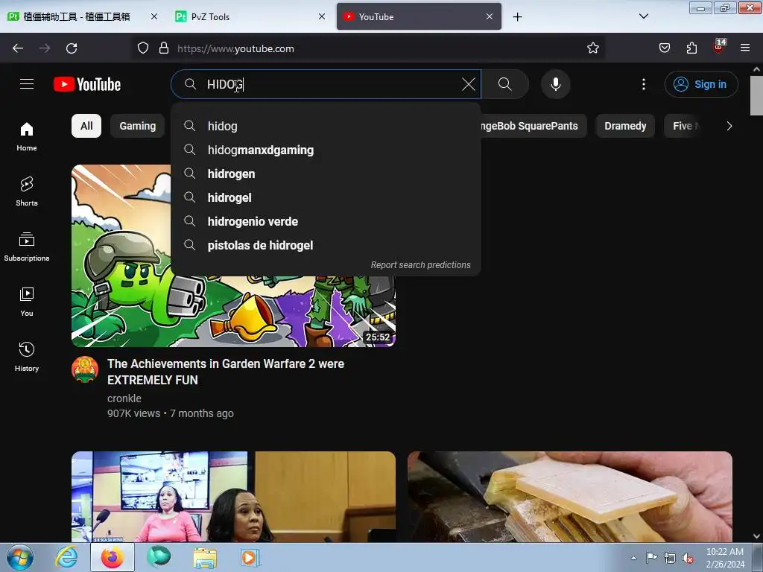The image size is (763, 572).
Task: Open the Extensions puzzle icon
Action: (x=691, y=48)
